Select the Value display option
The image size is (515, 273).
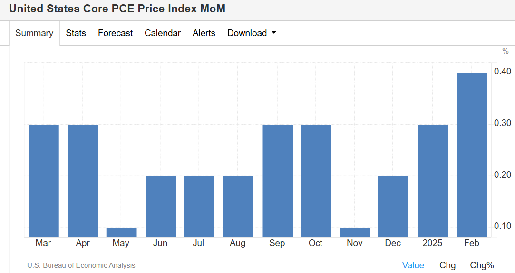tap(413, 265)
